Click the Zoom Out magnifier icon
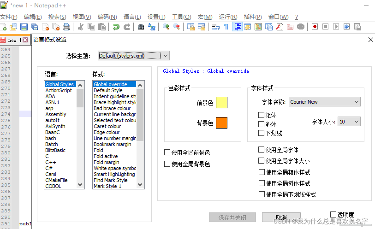This screenshot has width=375, height=229. click(x=177, y=27)
